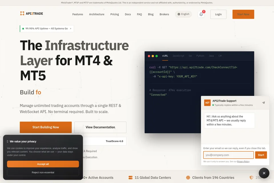Open the notifications bell

point(201,14)
